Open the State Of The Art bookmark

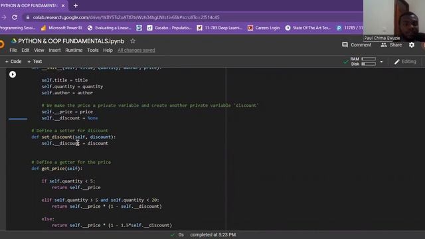point(308,28)
